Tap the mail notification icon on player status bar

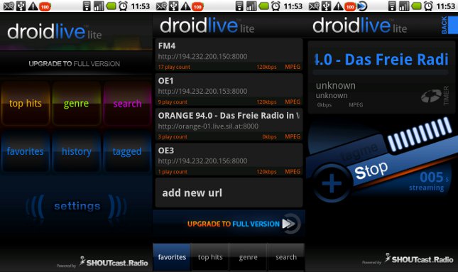coord(314,6)
